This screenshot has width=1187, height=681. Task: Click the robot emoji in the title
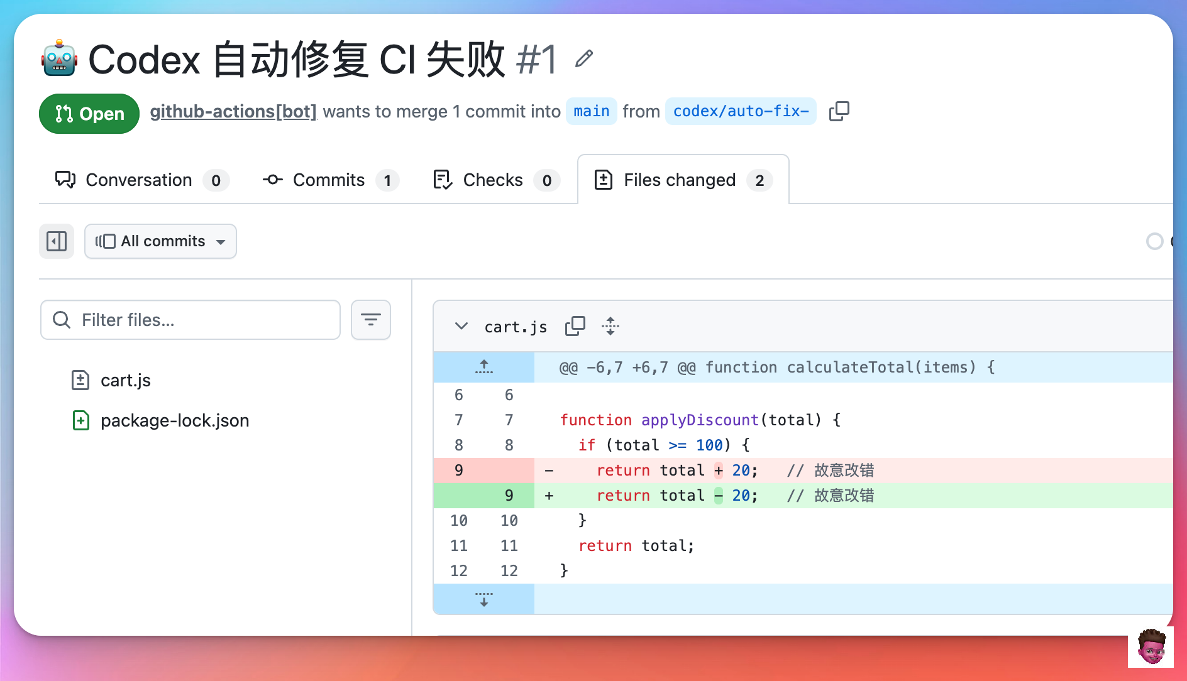coord(60,59)
